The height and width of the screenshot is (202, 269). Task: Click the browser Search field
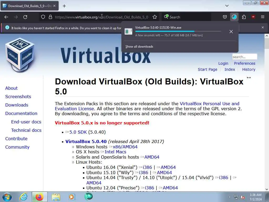186,17
